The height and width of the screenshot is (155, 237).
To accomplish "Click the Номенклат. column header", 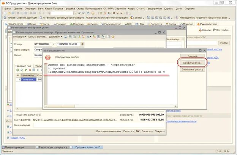I will tap(28, 75).
